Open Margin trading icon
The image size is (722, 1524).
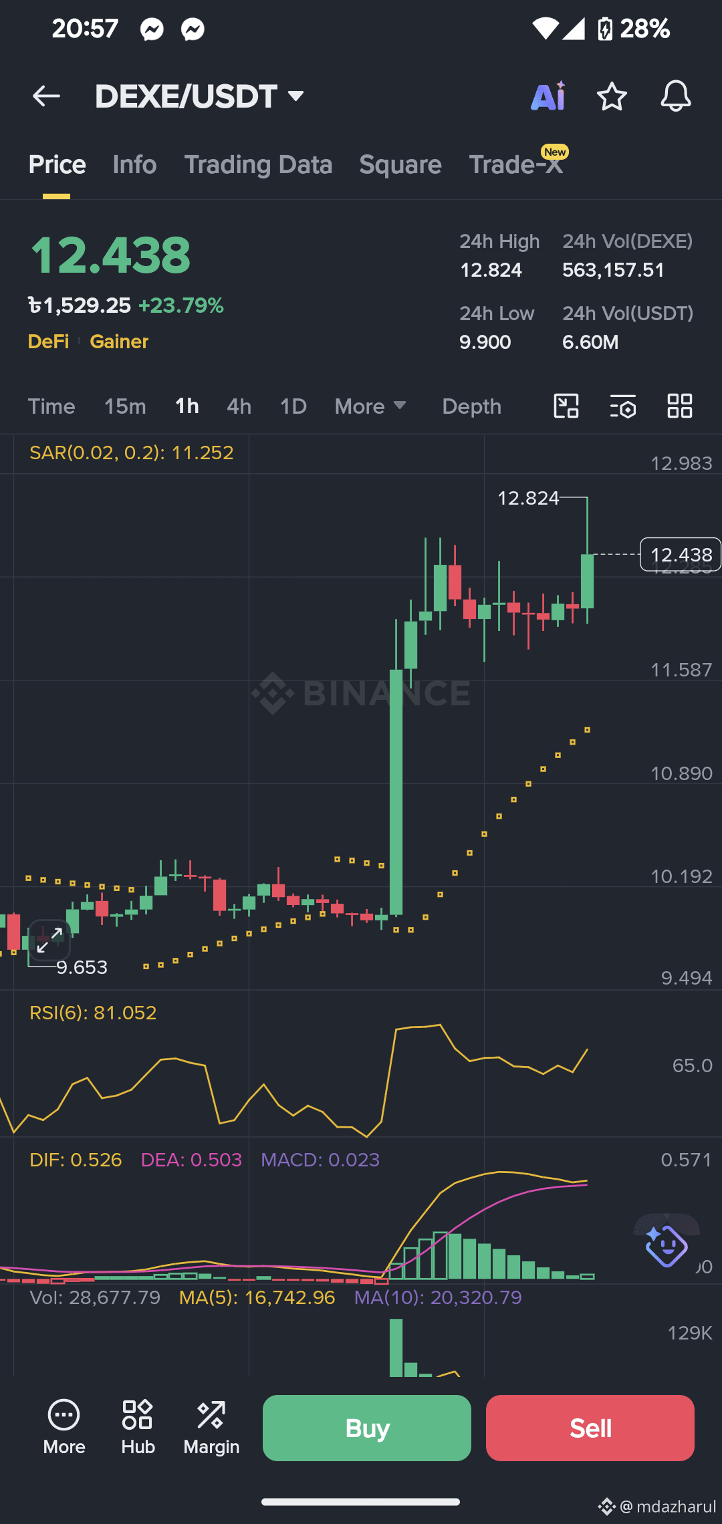[211, 1427]
